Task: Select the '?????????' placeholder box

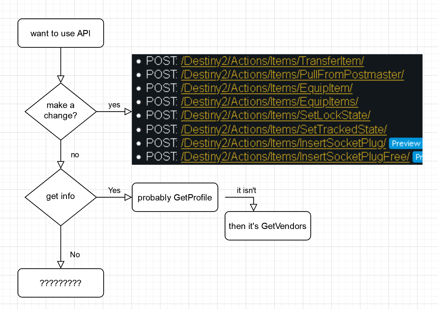Action: click(60, 283)
